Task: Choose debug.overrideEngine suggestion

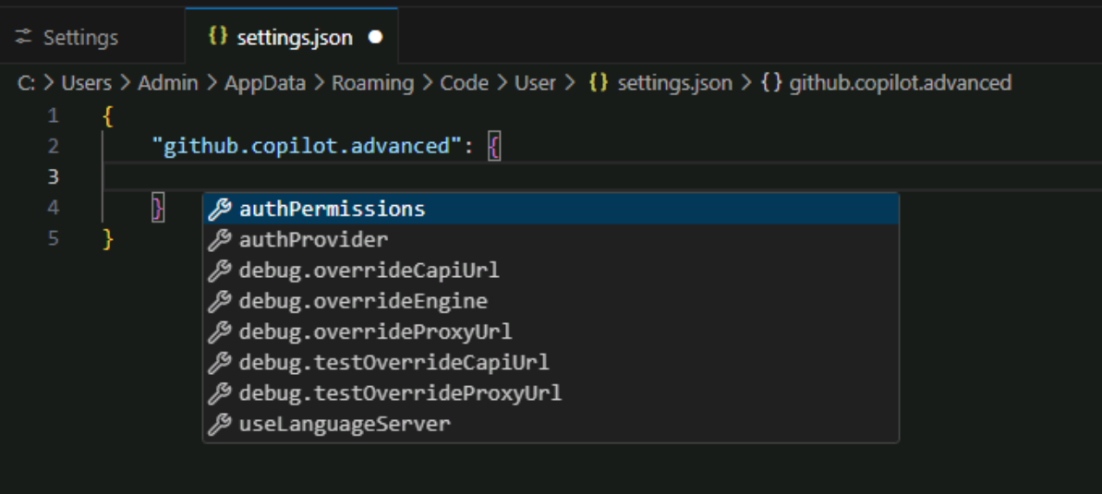Action: coord(551,301)
